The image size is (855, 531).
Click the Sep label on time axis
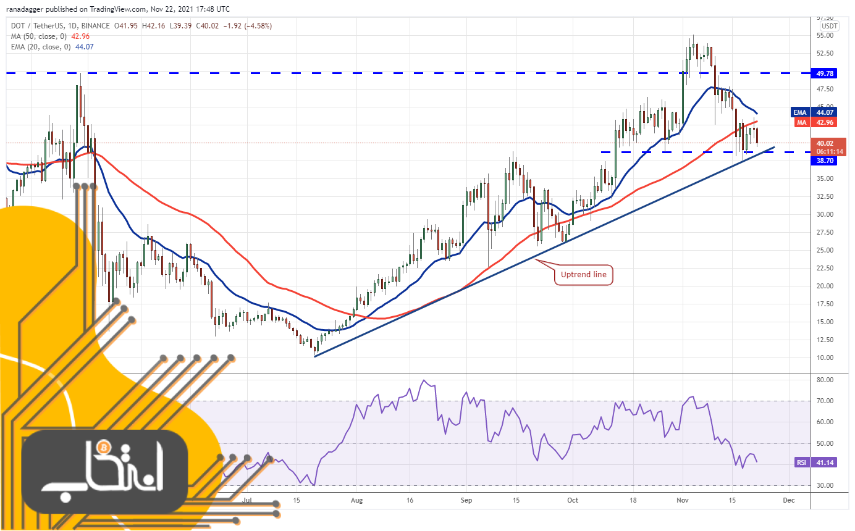(x=466, y=501)
